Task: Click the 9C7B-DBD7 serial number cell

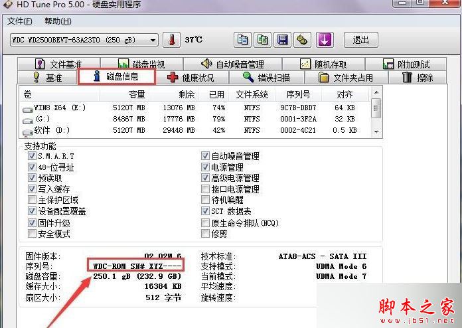Action: (298, 108)
